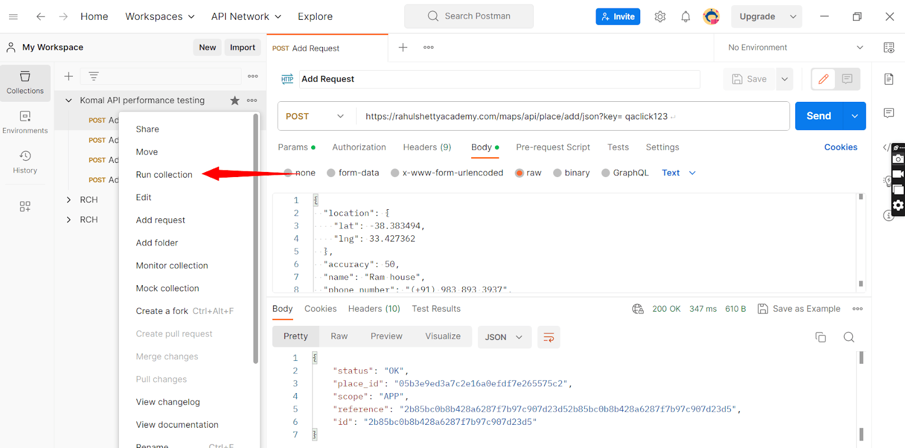Toggle line wrap icon in response toolbar
The width and height of the screenshot is (905, 448).
549,337
